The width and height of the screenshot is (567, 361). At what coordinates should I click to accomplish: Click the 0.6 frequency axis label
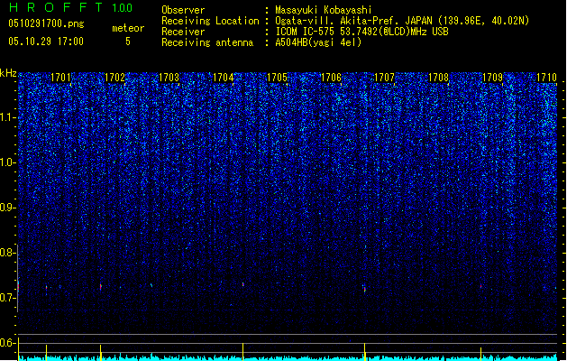tap(7, 343)
